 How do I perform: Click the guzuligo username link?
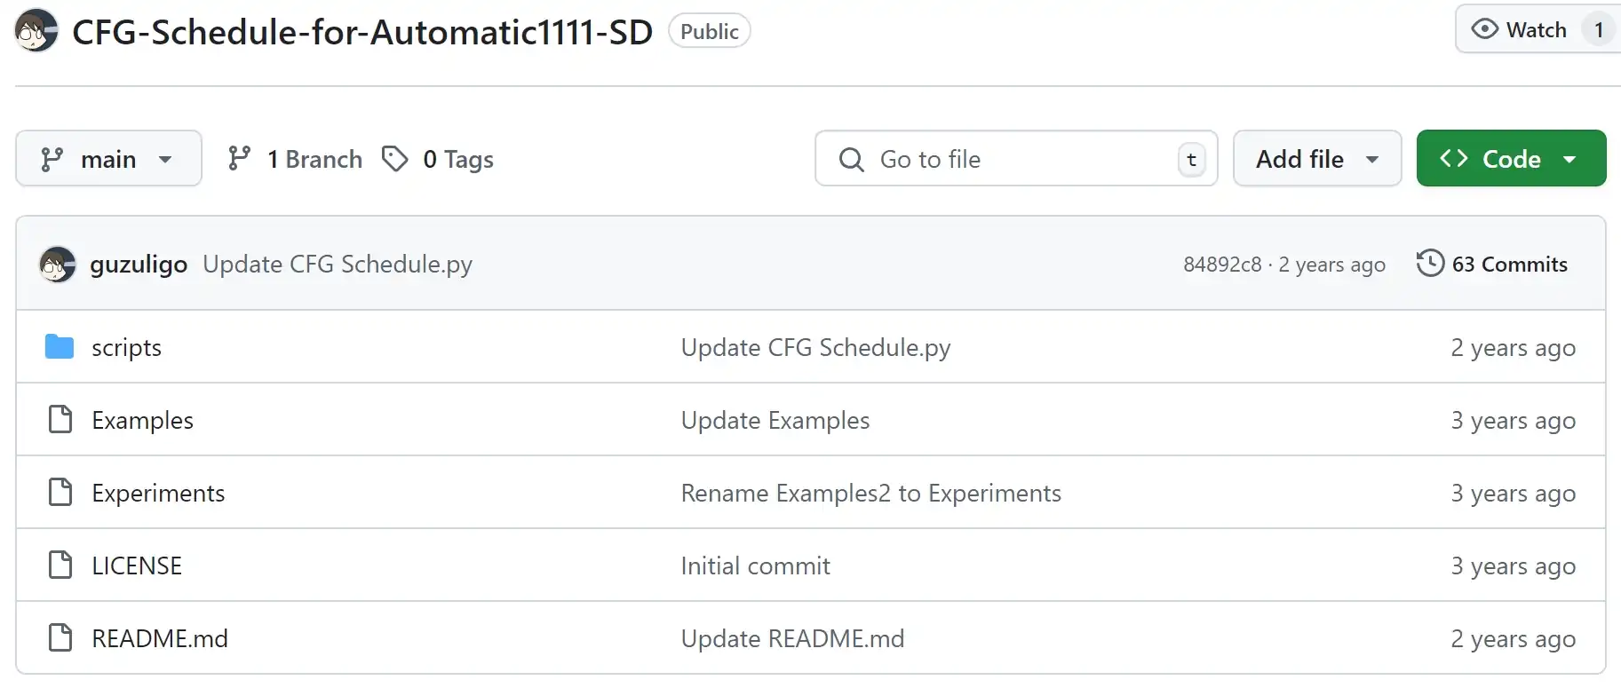139,264
